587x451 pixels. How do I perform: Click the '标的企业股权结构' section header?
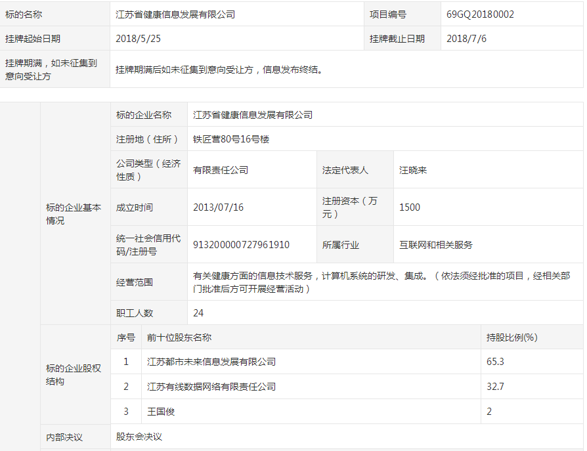pyautogui.click(x=74, y=375)
